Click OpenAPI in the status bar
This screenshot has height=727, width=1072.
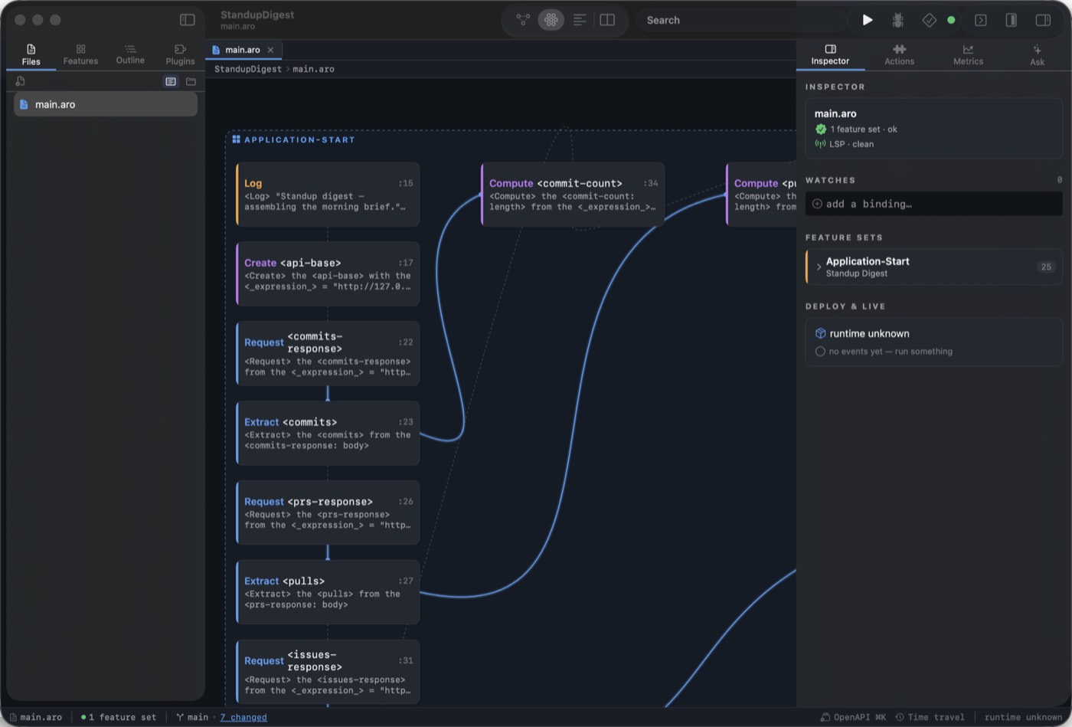click(x=853, y=718)
